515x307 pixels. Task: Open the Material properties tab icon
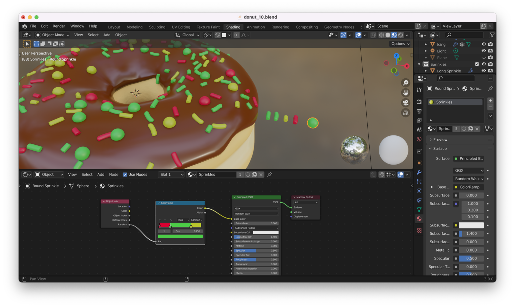pos(419,219)
